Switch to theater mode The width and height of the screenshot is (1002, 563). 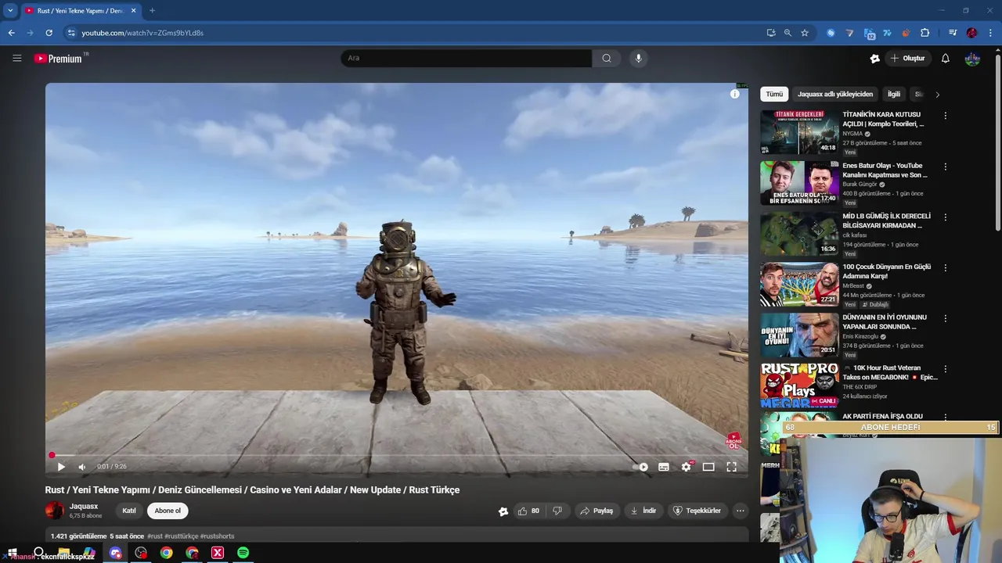(708, 467)
